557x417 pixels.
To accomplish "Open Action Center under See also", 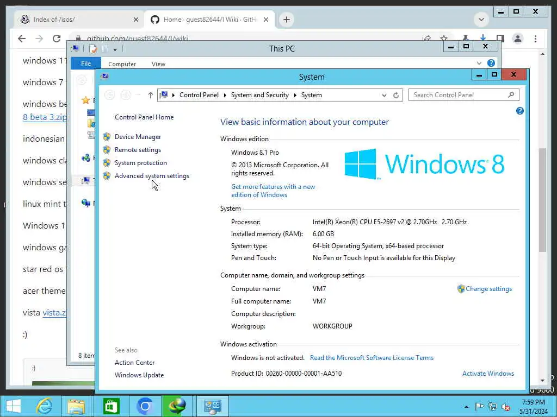I will [135, 363].
